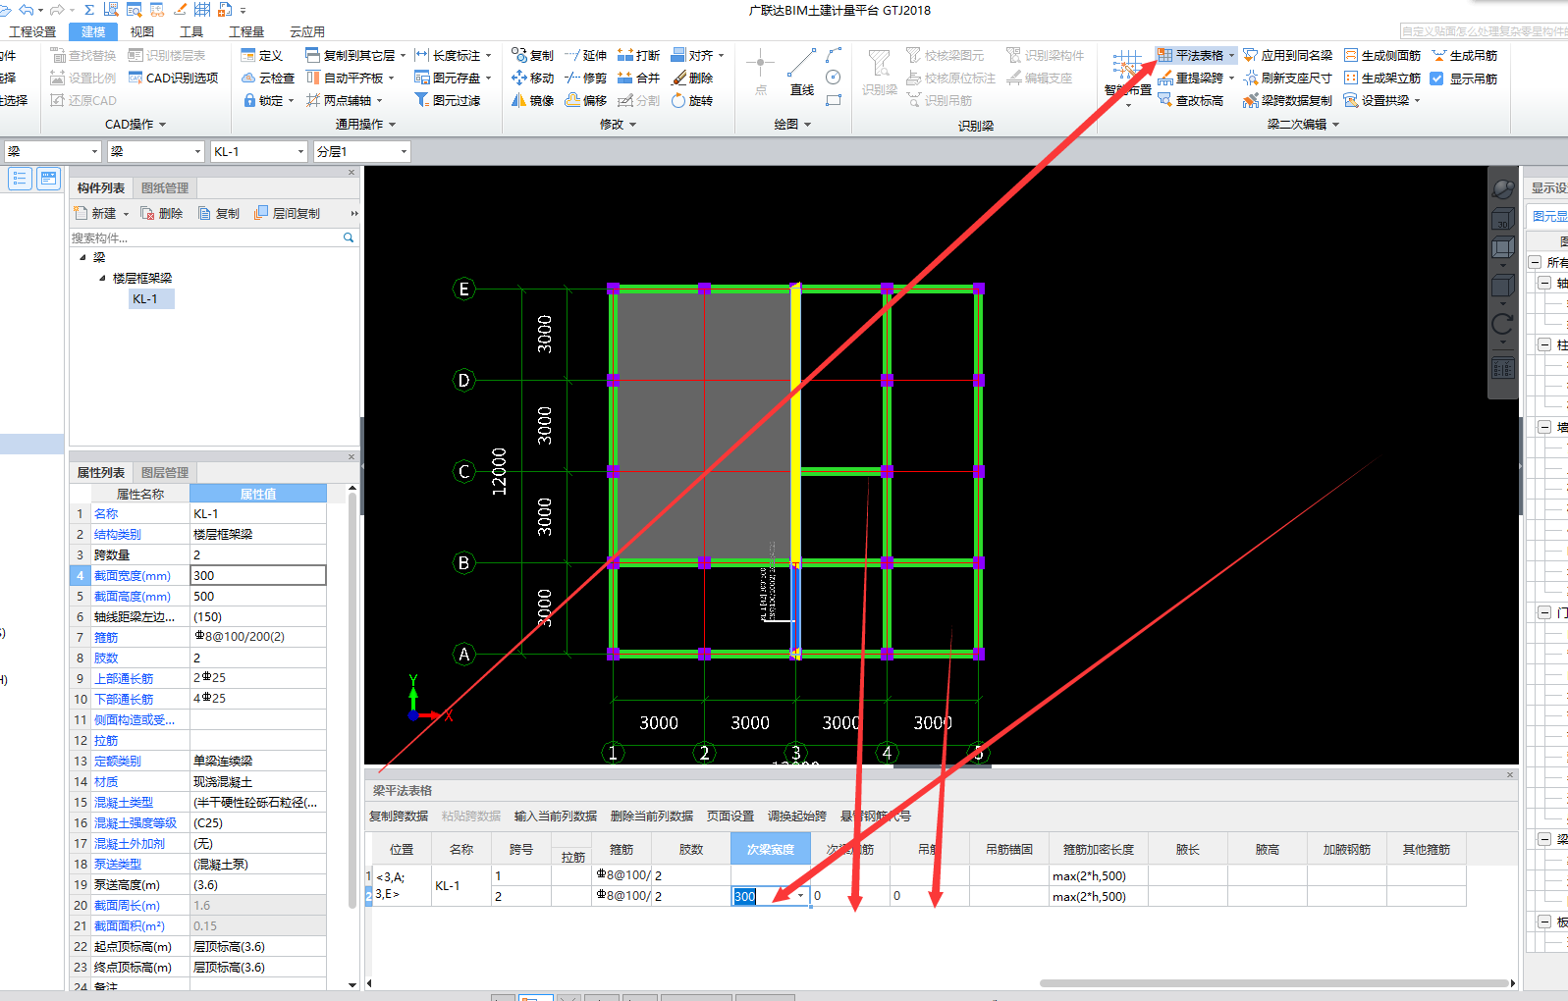
Task: Select the 合并 merge tool
Action: coord(638,78)
